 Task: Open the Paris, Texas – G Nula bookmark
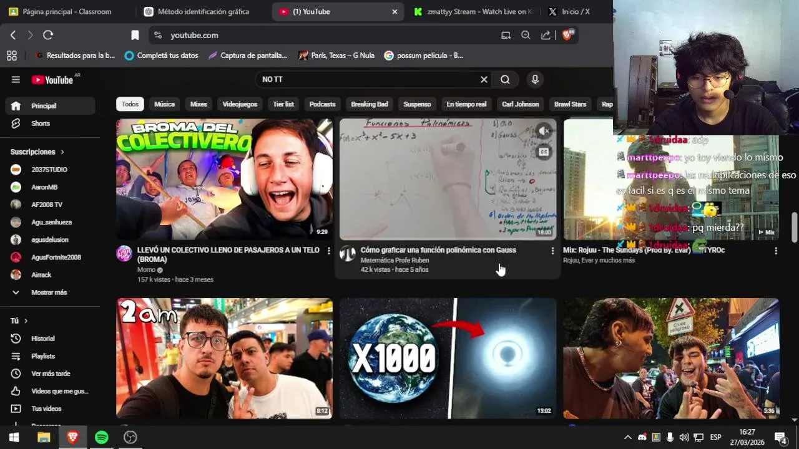pos(336,56)
